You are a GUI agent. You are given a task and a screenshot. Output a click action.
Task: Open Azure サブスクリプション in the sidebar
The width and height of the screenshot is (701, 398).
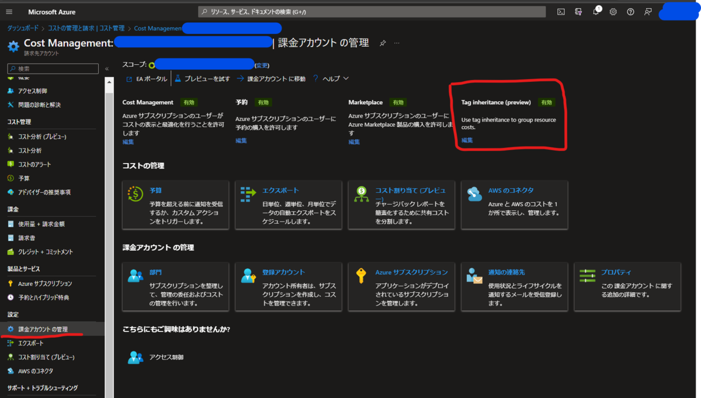(x=45, y=283)
